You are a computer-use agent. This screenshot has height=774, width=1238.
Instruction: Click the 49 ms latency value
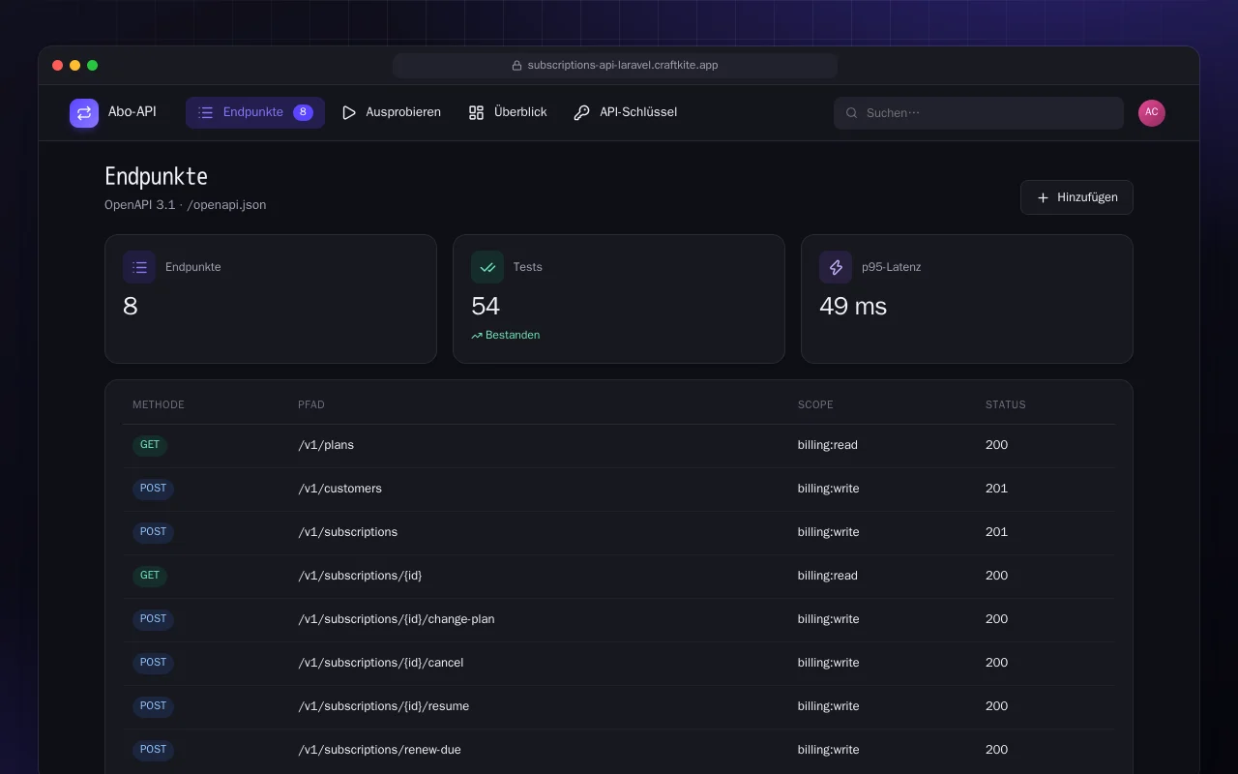(x=853, y=306)
